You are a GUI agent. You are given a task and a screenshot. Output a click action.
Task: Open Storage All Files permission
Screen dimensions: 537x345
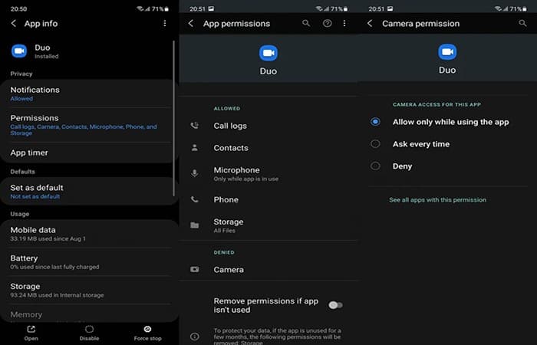pyautogui.click(x=268, y=225)
